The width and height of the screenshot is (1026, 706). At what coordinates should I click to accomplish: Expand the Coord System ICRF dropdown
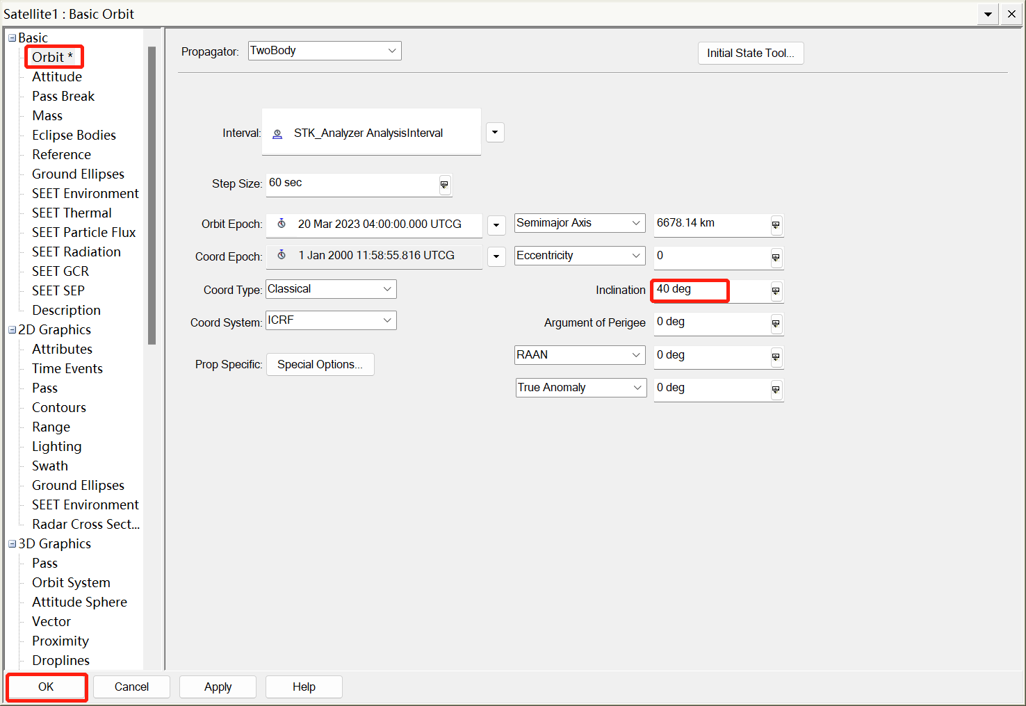[330, 320]
